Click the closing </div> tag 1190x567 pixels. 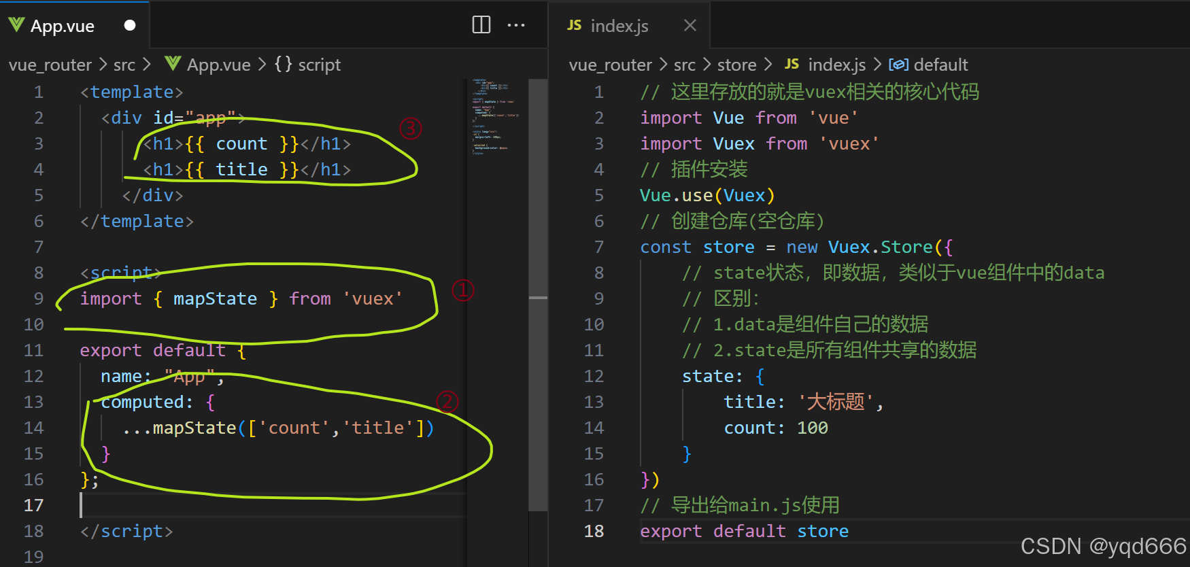click(152, 195)
